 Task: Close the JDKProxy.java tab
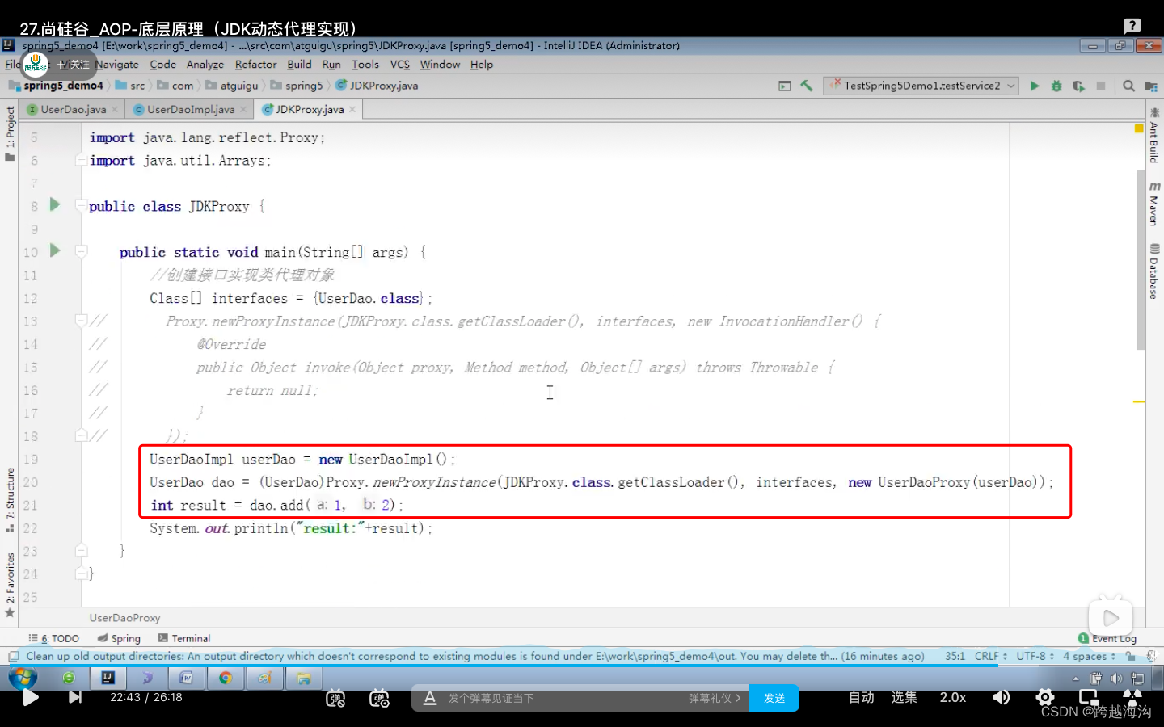click(x=352, y=109)
